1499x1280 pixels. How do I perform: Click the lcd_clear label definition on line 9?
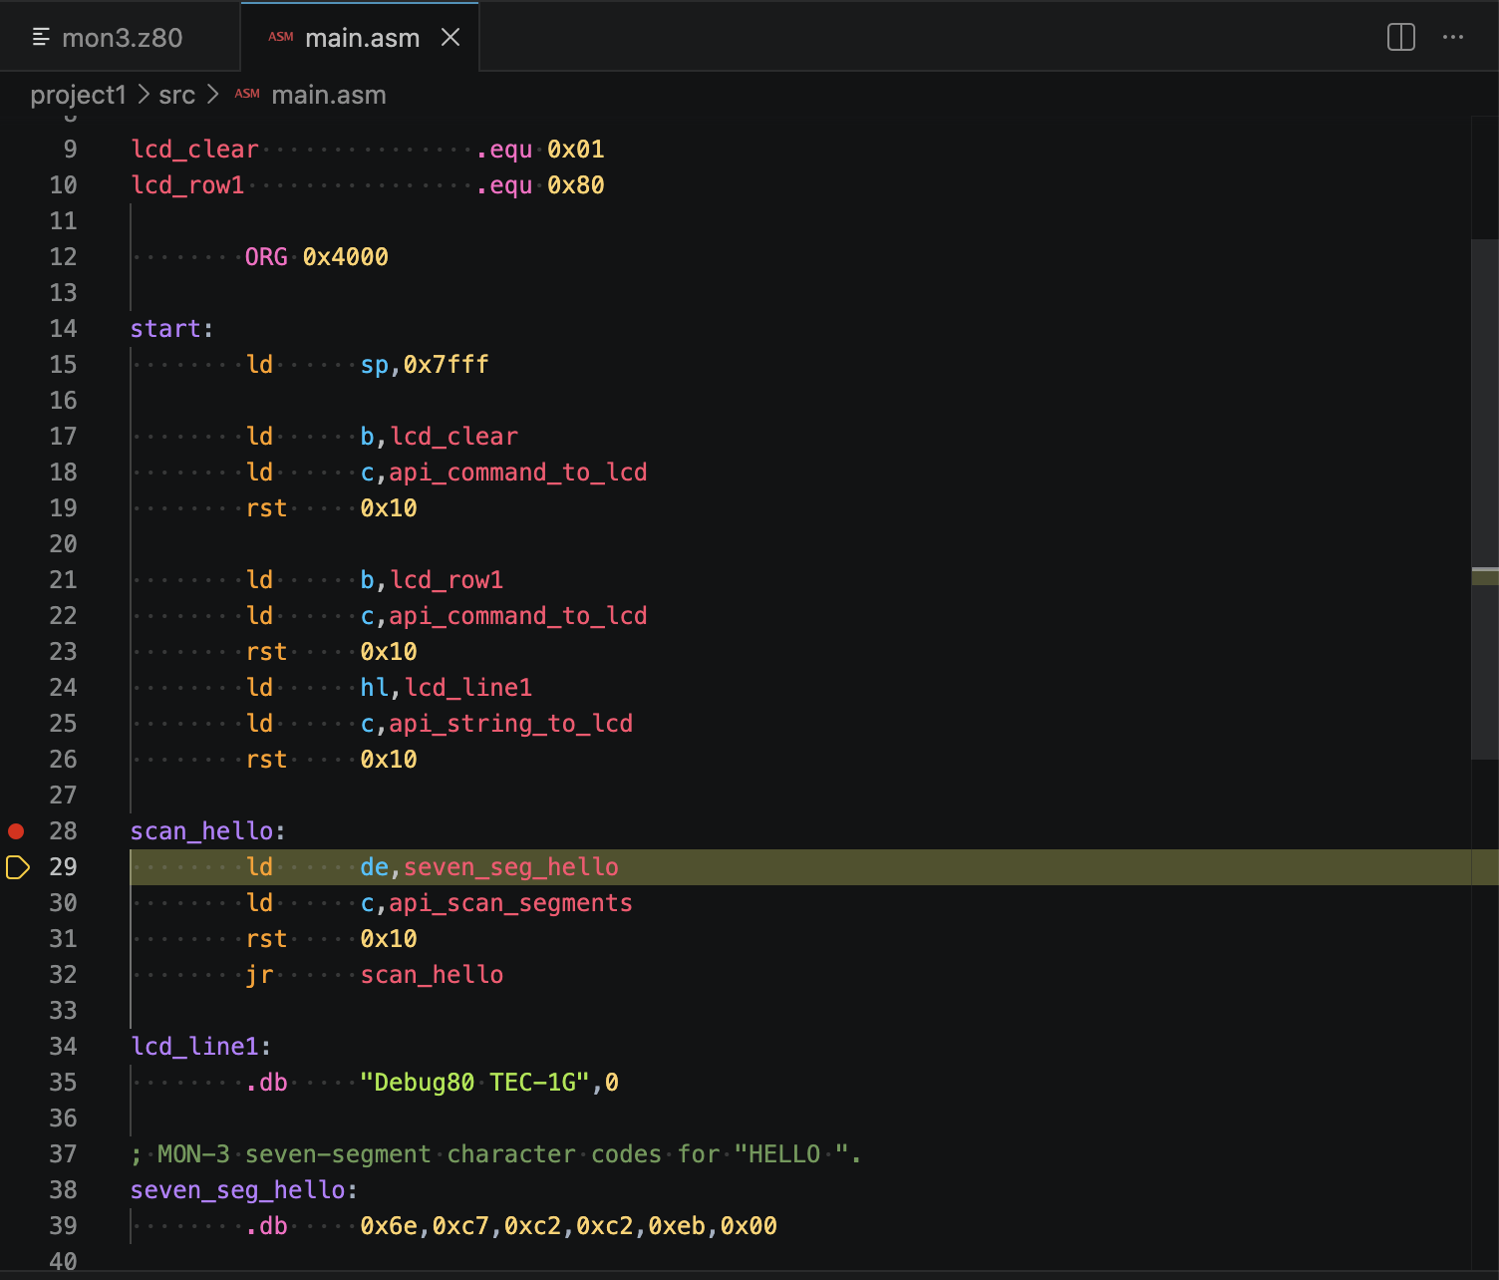194,150
